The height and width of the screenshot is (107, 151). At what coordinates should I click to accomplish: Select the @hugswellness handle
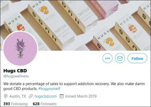[16, 76]
